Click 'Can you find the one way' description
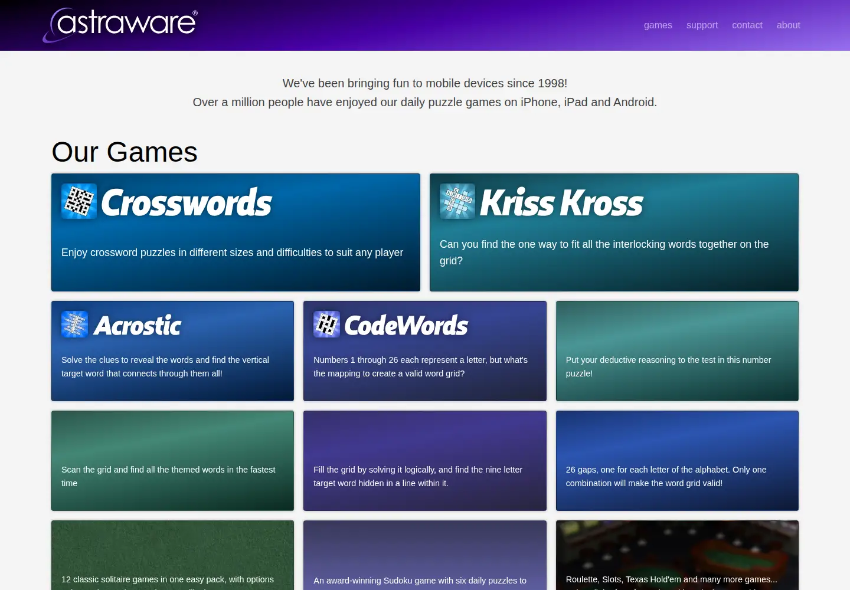The height and width of the screenshot is (590, 850). coord(604,253)
